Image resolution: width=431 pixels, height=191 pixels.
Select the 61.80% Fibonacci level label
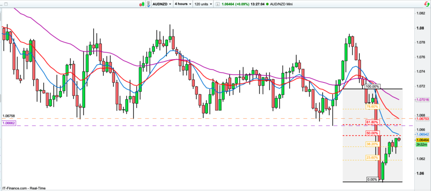tap(372, 122)
